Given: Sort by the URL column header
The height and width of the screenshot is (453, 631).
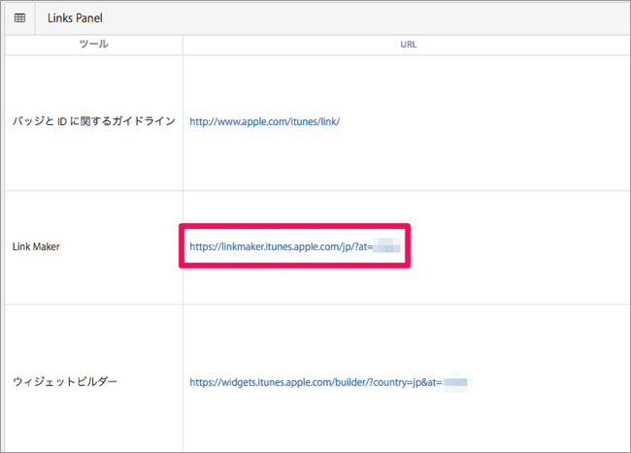Looking at the screenshot, I should coord(407,45).
